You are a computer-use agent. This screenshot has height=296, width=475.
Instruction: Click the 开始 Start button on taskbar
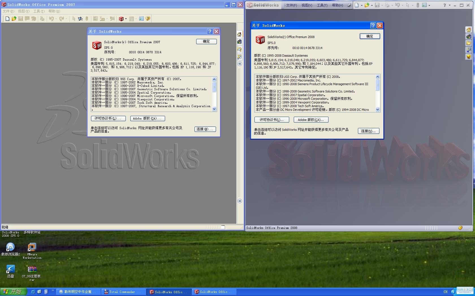[x=13, y=292]
